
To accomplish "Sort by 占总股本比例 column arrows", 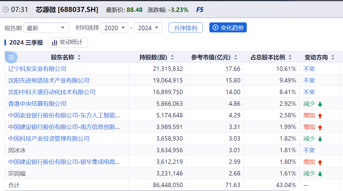I will (290, 57).
